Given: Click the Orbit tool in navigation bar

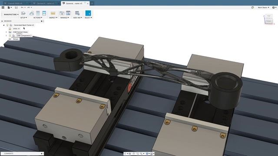Looking at the screenshot, I should (x=125, y=154).
